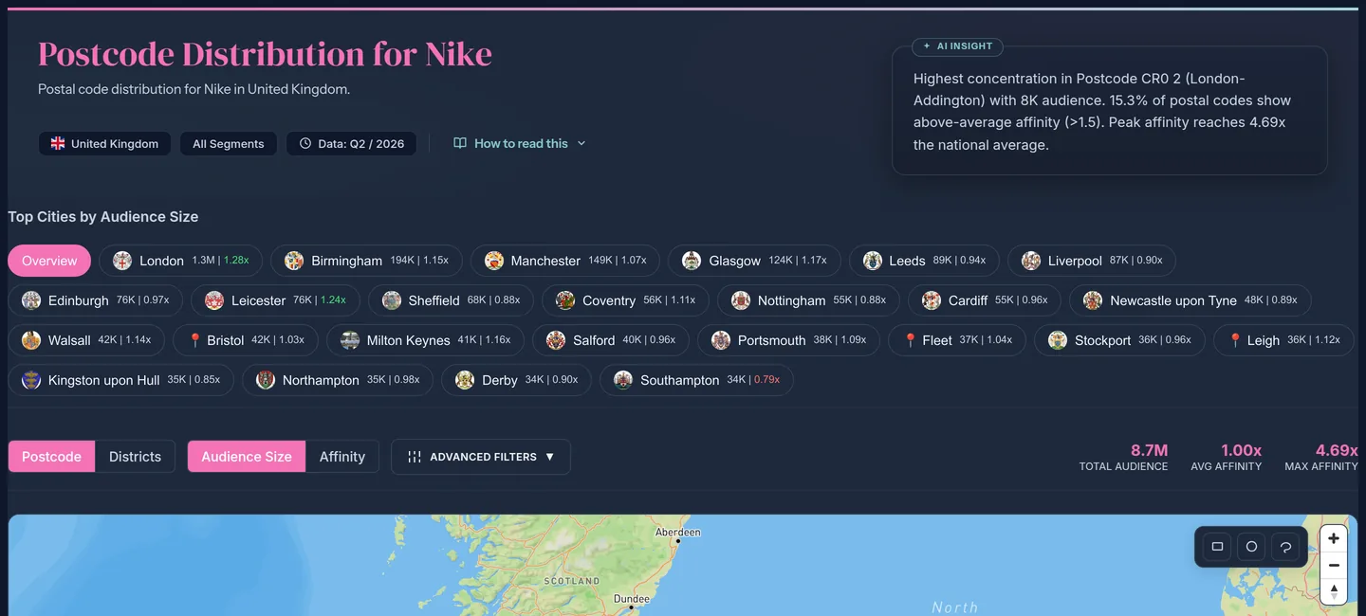Click the Milton Keynes thumbnail icon
This screenshot has height=616, width=1366.
point(350,340)
